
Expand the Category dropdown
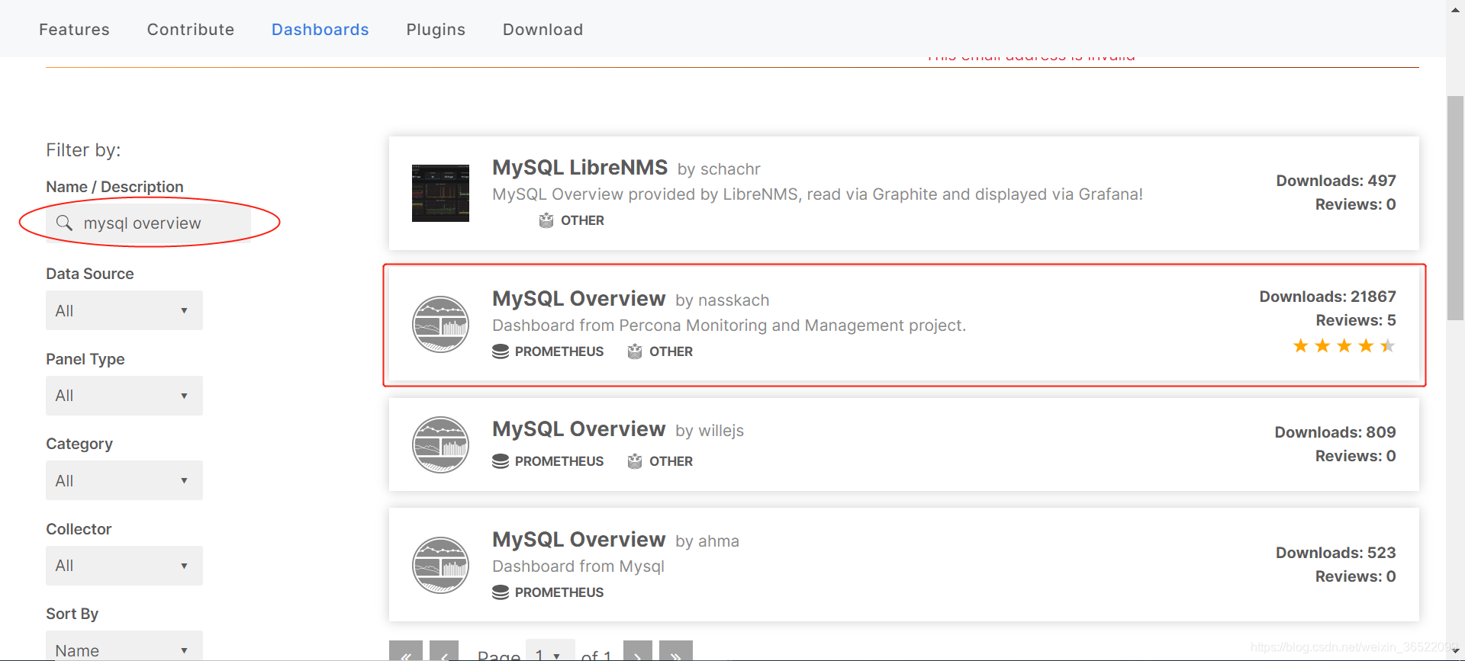(124, 480)
